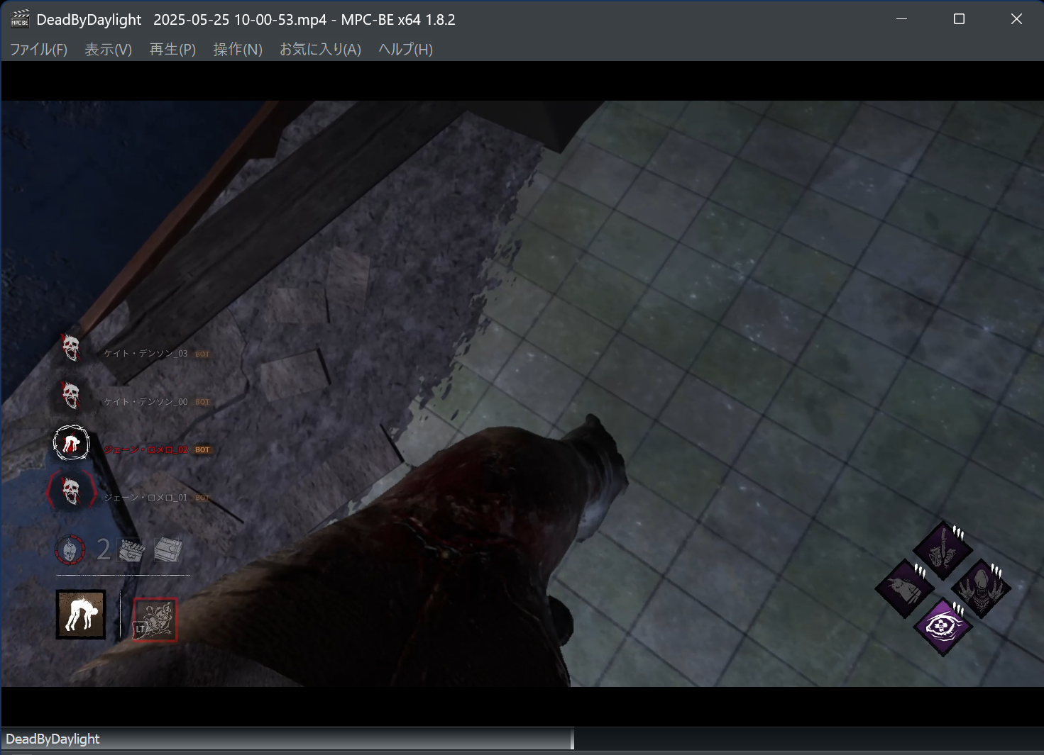The image size is (1044, 755).
Task: Click the gloved-hand add-on icon
Action: 131,550
